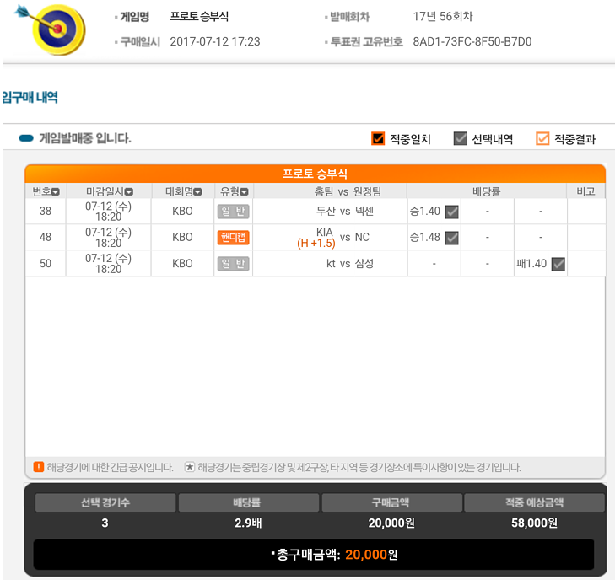Image resolution: width=615 pixels, height=585 pixels.
Task: Click the 구매금액 summary header
Action: 391,502
